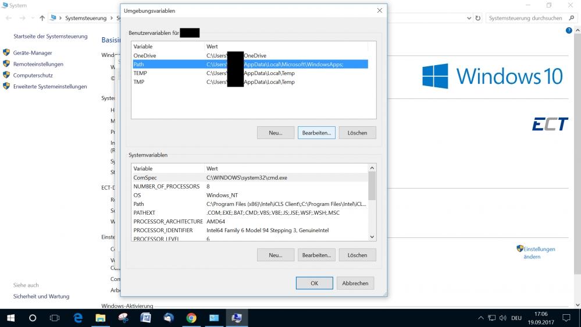
Task: Expand the breadcrumb arrow after Systemsteuerung
Action: click(111, 18)
